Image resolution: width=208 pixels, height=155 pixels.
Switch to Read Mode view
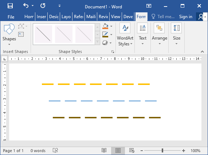(104, 151)
